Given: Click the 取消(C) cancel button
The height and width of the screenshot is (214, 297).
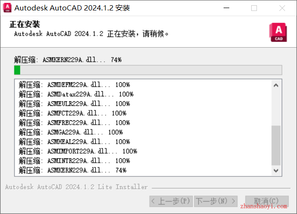Looking at the screenshot, I should coord(267,201).
